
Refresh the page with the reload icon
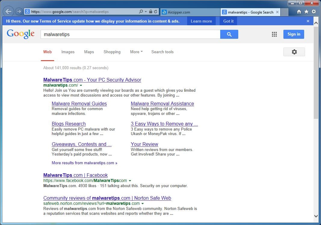coord(156,12)
